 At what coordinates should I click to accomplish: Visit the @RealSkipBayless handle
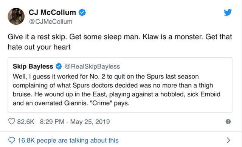point(92,66)
